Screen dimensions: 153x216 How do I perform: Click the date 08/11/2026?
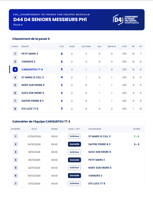click(34, 160)
